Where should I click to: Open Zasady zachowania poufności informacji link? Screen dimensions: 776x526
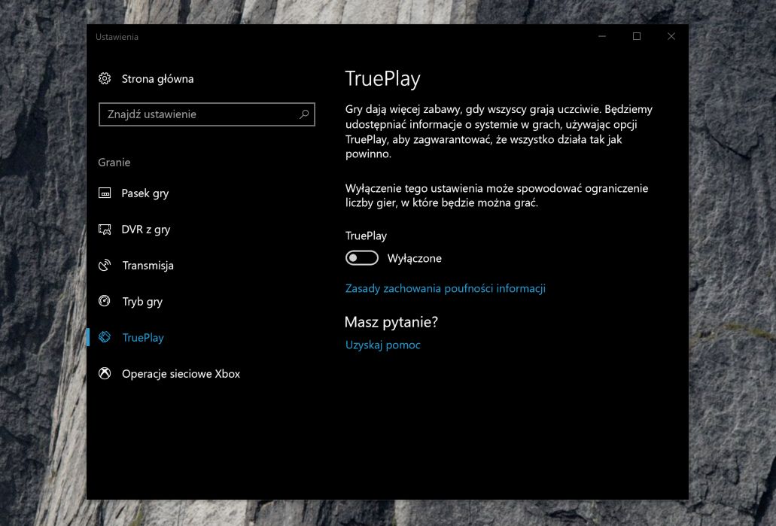tap(446, 288)
